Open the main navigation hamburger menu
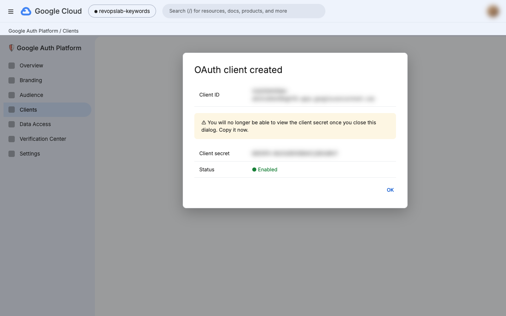This screenshot has height=316, width=506. 11,11
